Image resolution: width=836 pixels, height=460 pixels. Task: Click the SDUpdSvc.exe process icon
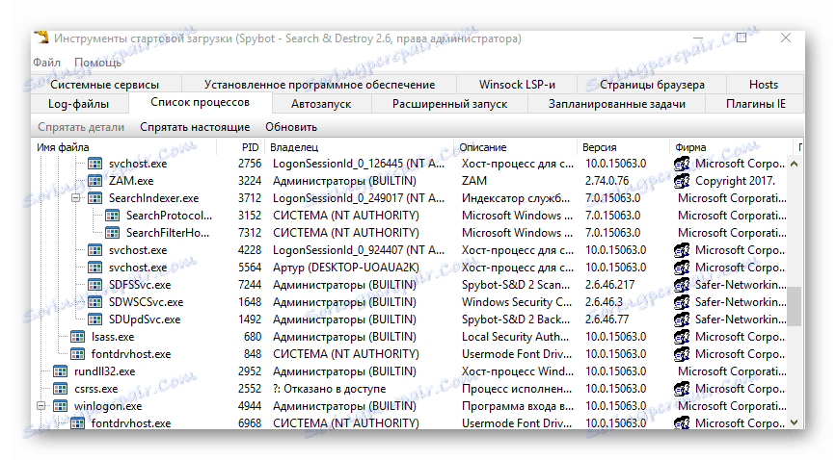point(94,319)
